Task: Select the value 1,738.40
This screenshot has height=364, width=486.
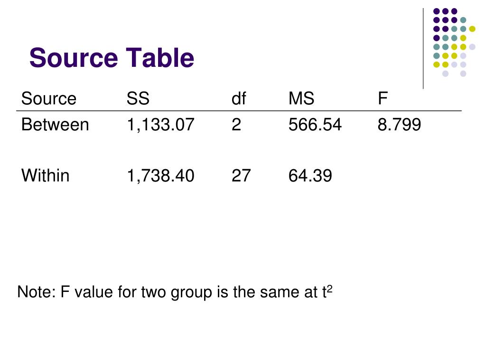Action: (160, 176)
